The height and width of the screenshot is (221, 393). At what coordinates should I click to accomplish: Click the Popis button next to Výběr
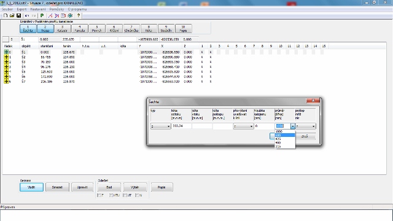[x=161, y=187]
